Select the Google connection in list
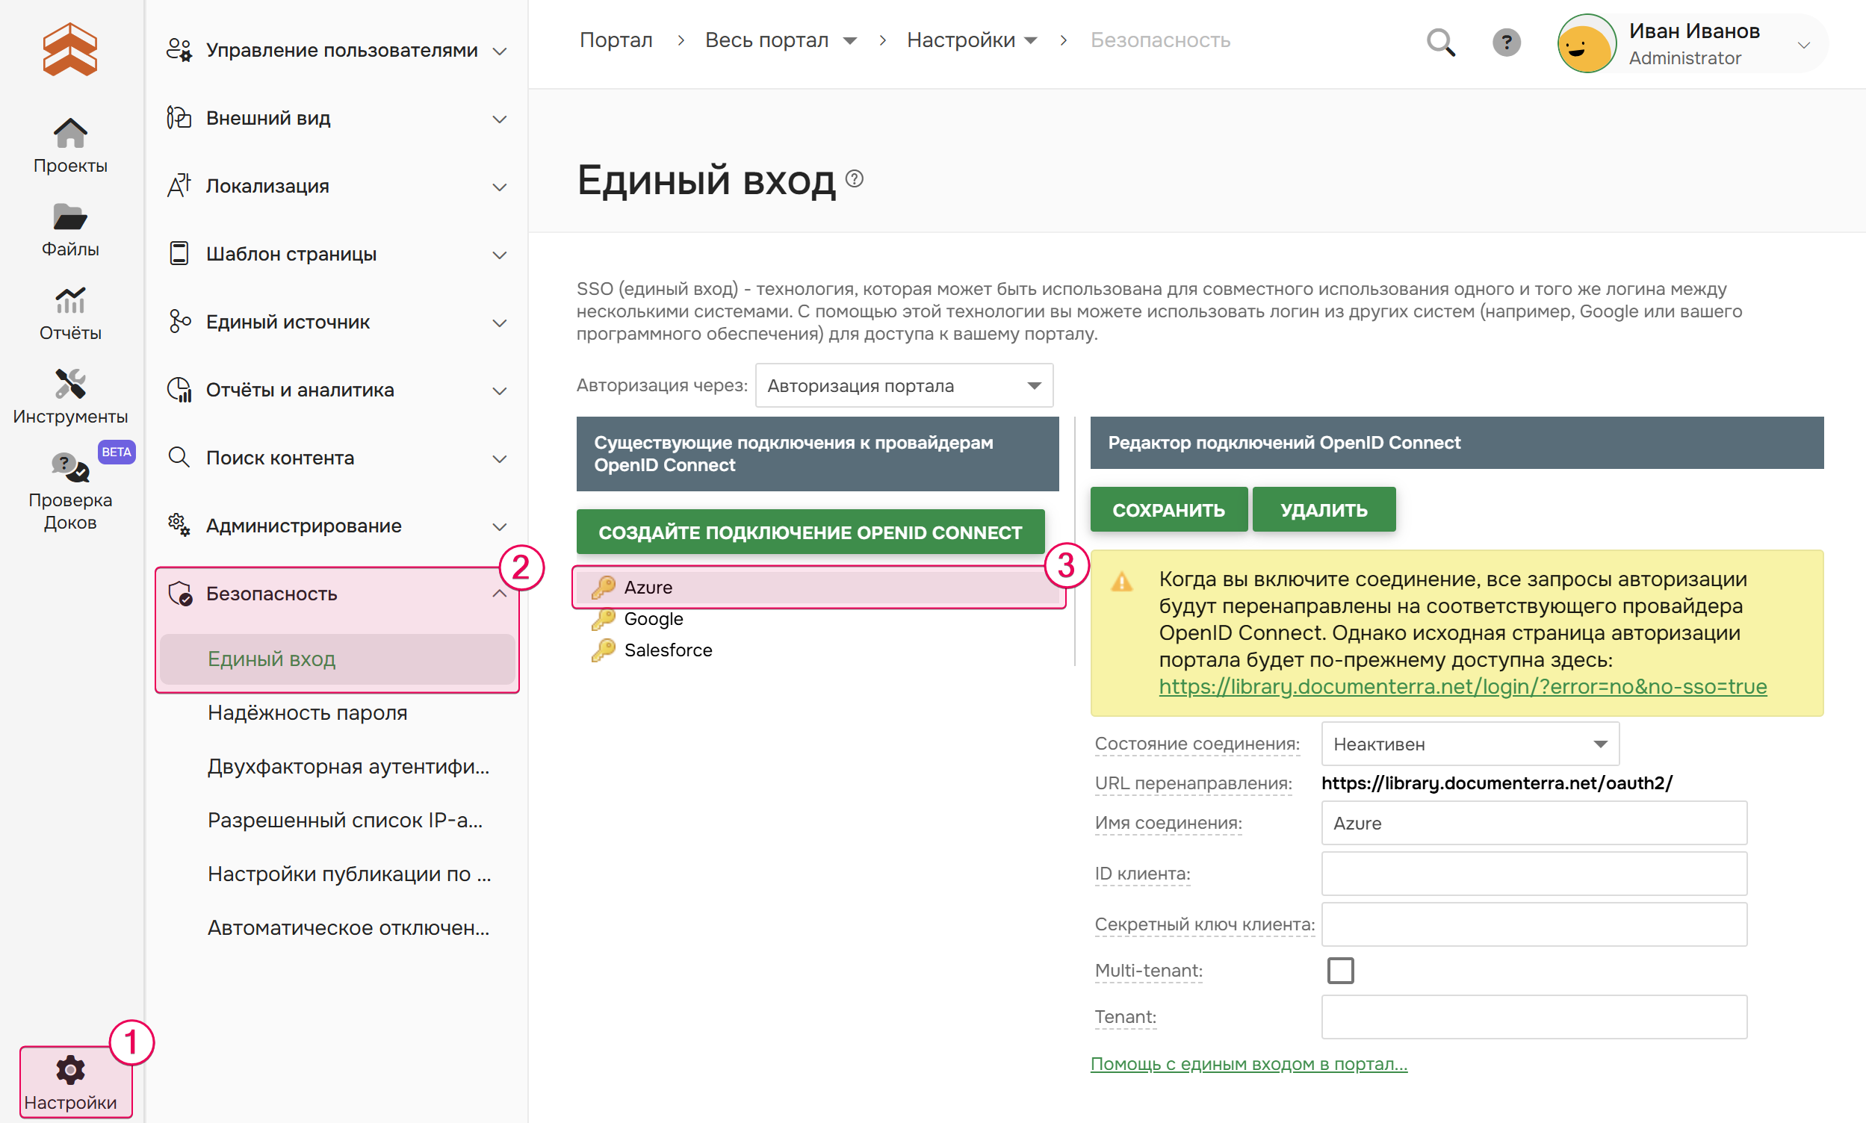Screen dimensions: 1866x1123 (x=654, y=619)
